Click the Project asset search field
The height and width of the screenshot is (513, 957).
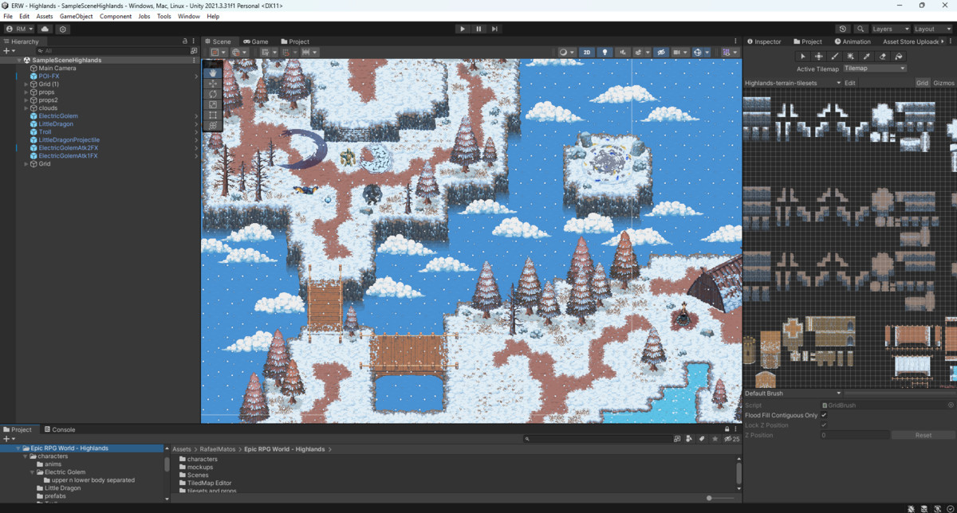pos(597,439)
